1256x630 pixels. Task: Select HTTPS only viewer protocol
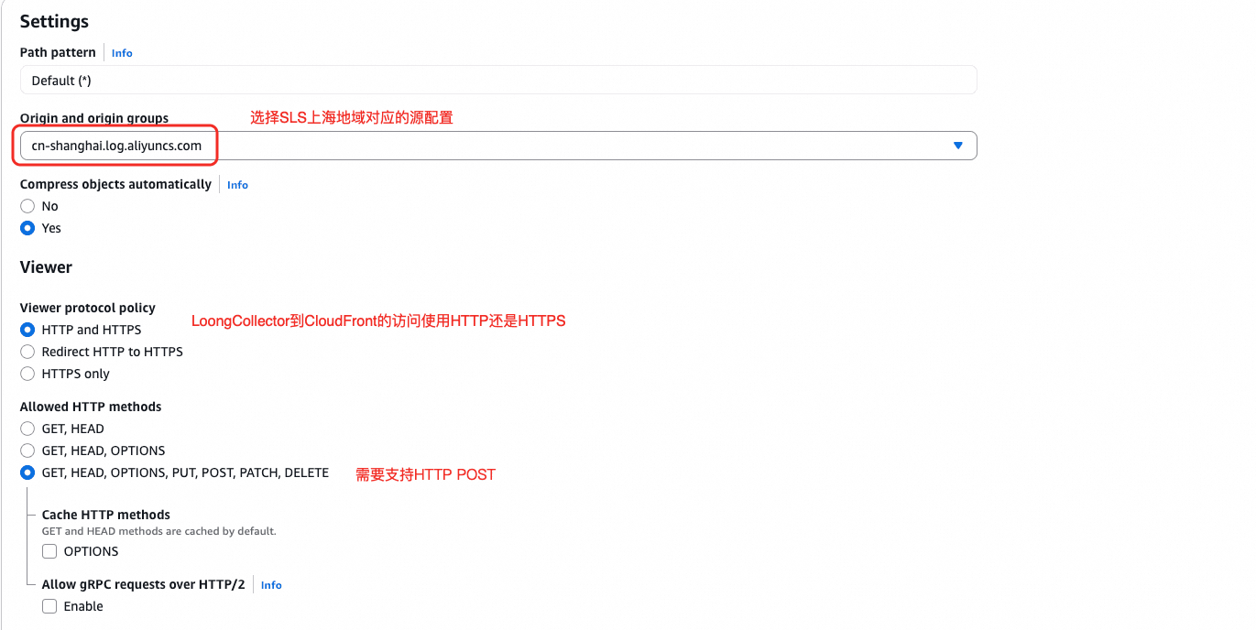(27, 374)
